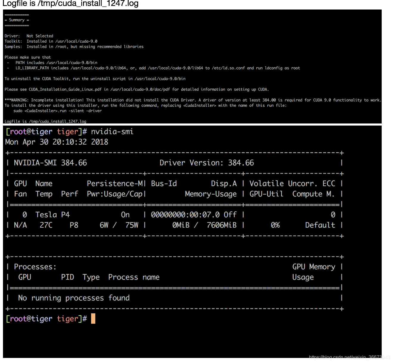This screenshot has height=363, width=393.
Task: Click the 'Samples: Installed in /root' line
Action: tap(74, 47)
